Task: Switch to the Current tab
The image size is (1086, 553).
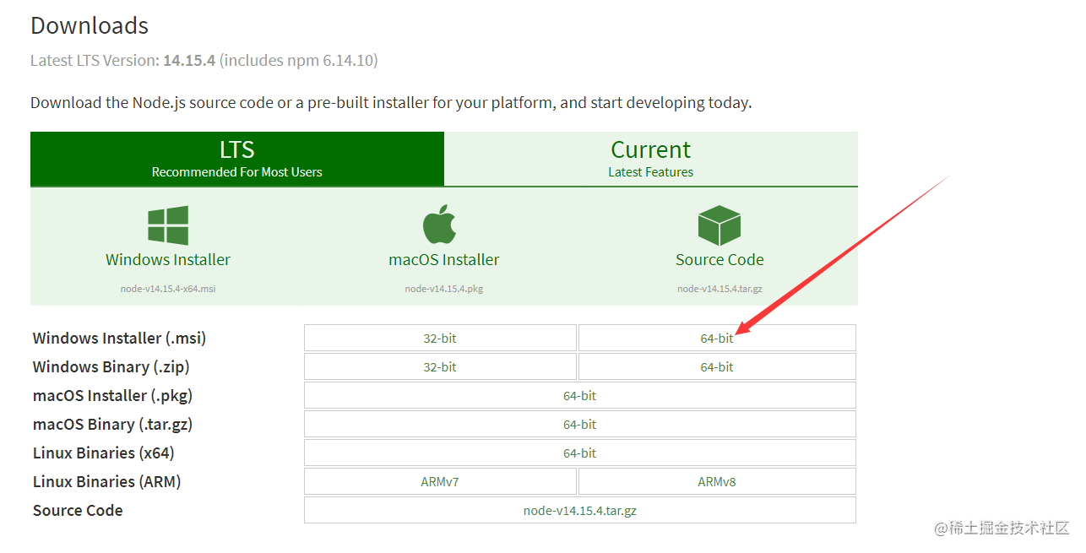Action: point(651,159)
